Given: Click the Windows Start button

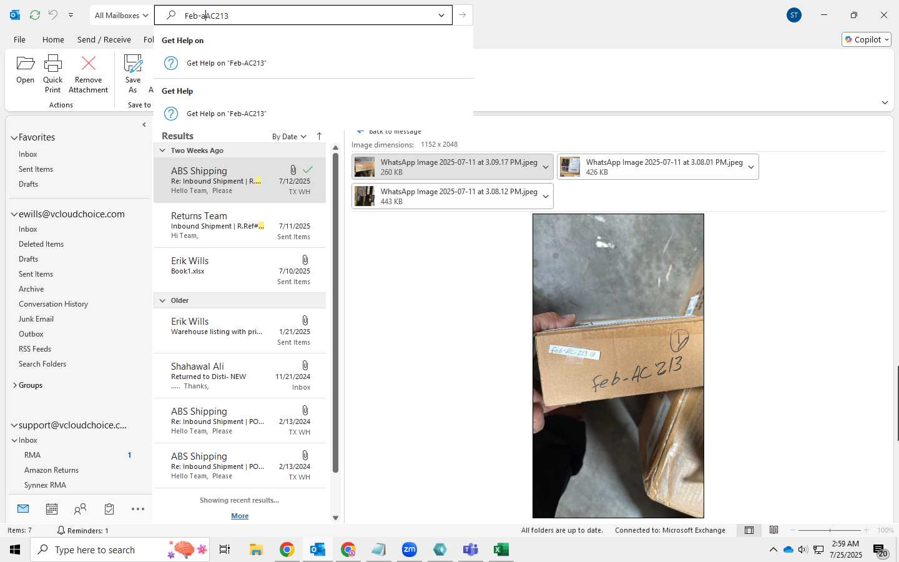Looking at the screenshot, I should (x=15, y=550).
